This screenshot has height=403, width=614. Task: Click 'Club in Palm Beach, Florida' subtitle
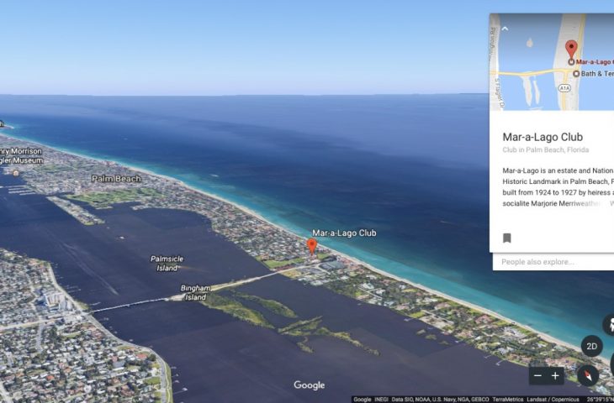pos(546,149)
